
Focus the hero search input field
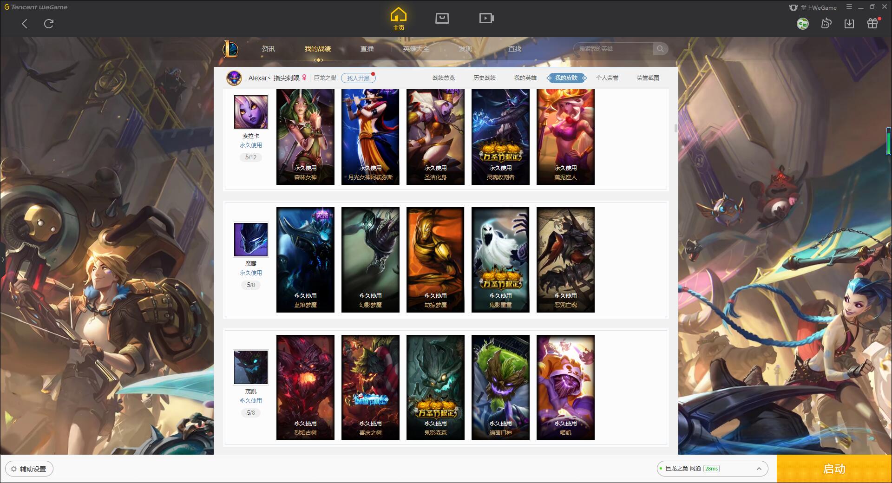614,49
